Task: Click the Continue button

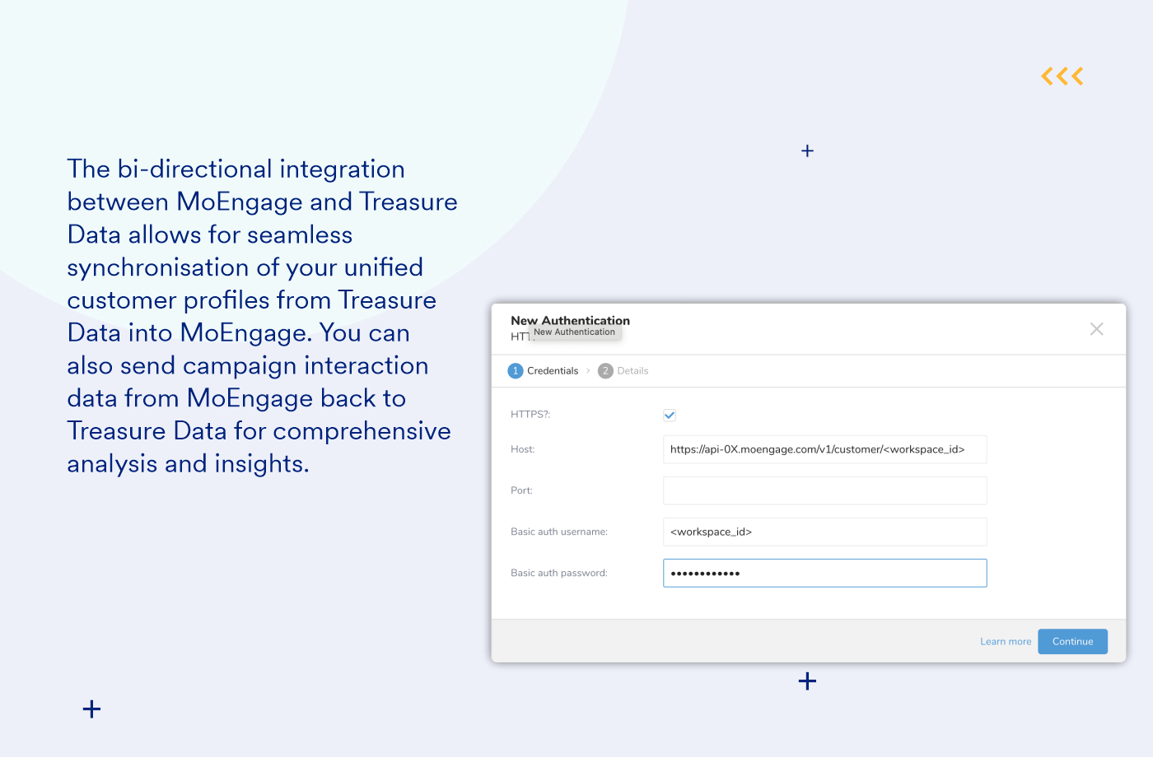Action: coord(1072,642)
